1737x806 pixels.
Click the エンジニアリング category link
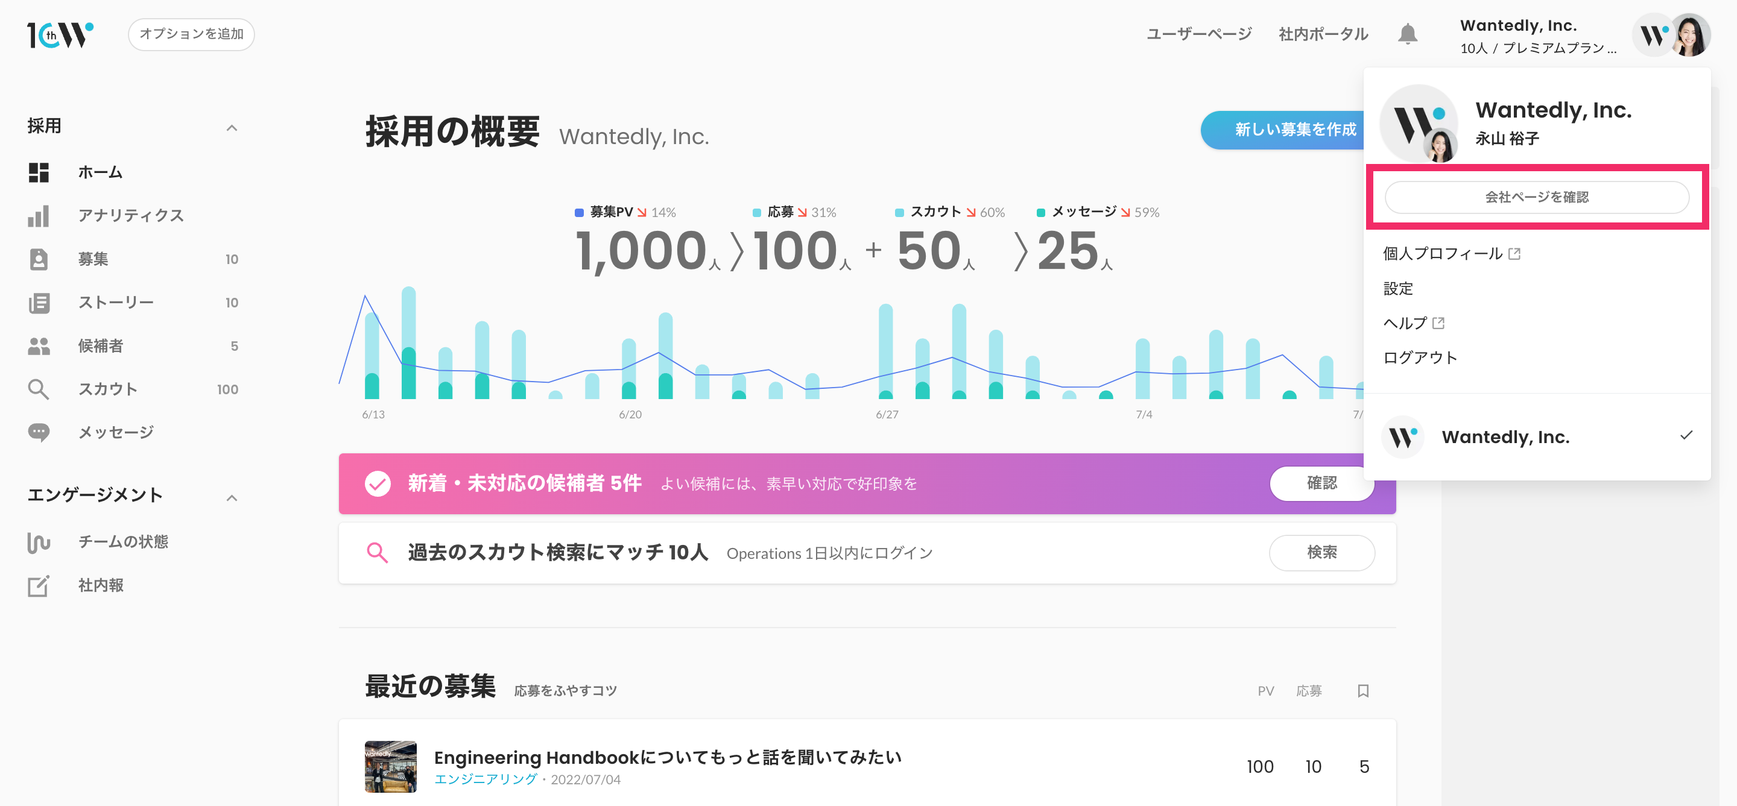(486, 779)
